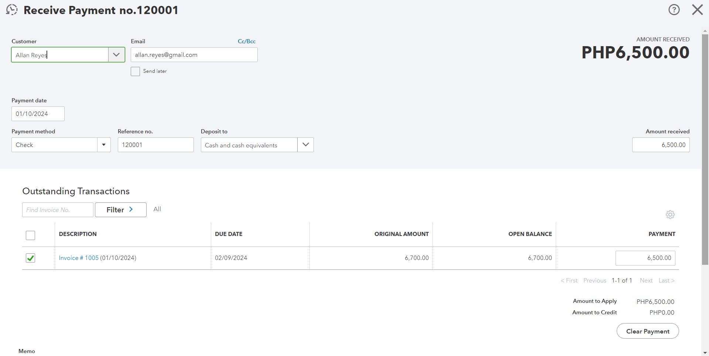Click the due date 02/09/2024 cell

tap(231, 258)
